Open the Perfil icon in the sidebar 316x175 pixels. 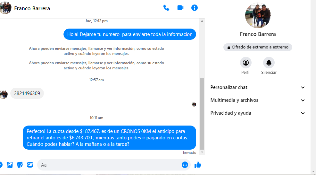(246, 63)
